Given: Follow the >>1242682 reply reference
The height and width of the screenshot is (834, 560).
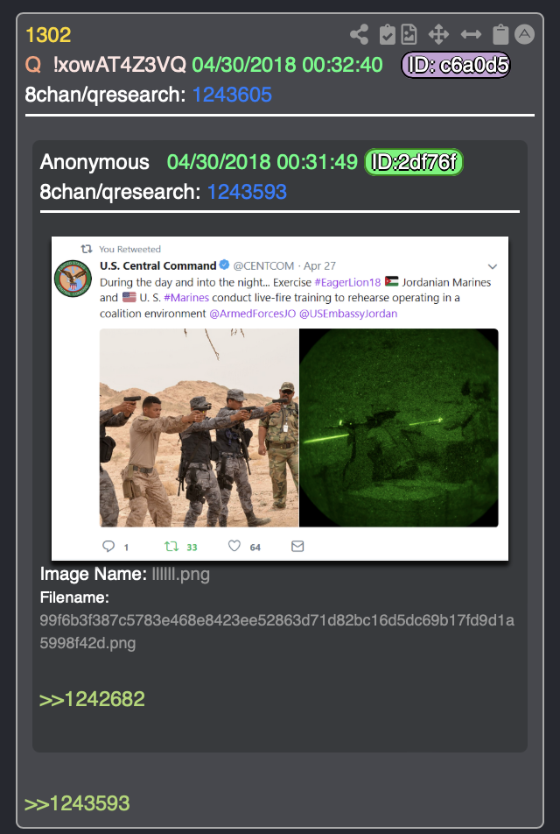Looking at the screenshot, I should coord(92,699).
